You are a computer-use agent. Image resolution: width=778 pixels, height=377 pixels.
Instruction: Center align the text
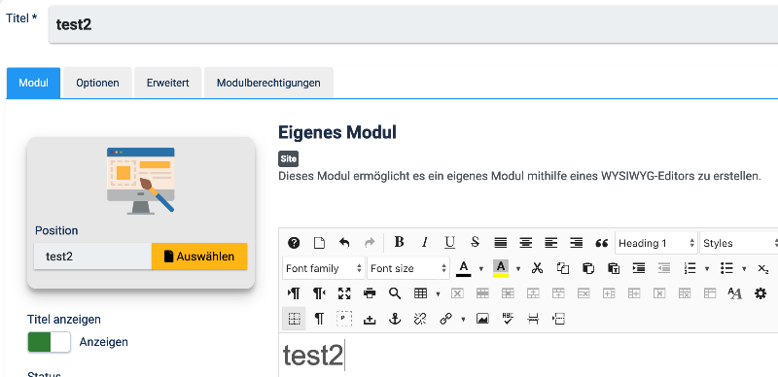526,243
